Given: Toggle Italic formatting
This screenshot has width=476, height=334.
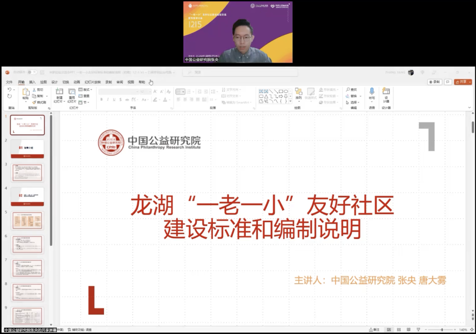Looking at the screenshot, I should click(108, 100).
